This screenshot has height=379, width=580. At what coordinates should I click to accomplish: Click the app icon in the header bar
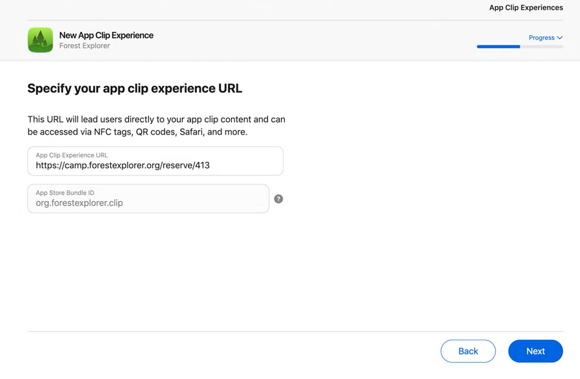pos(40,40)
